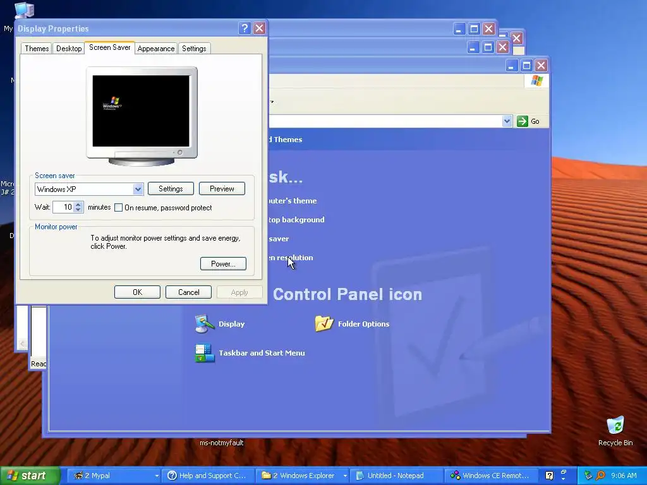
Task: Switch to Windows CE Remote taskbar button
Action: click(490, 476)
